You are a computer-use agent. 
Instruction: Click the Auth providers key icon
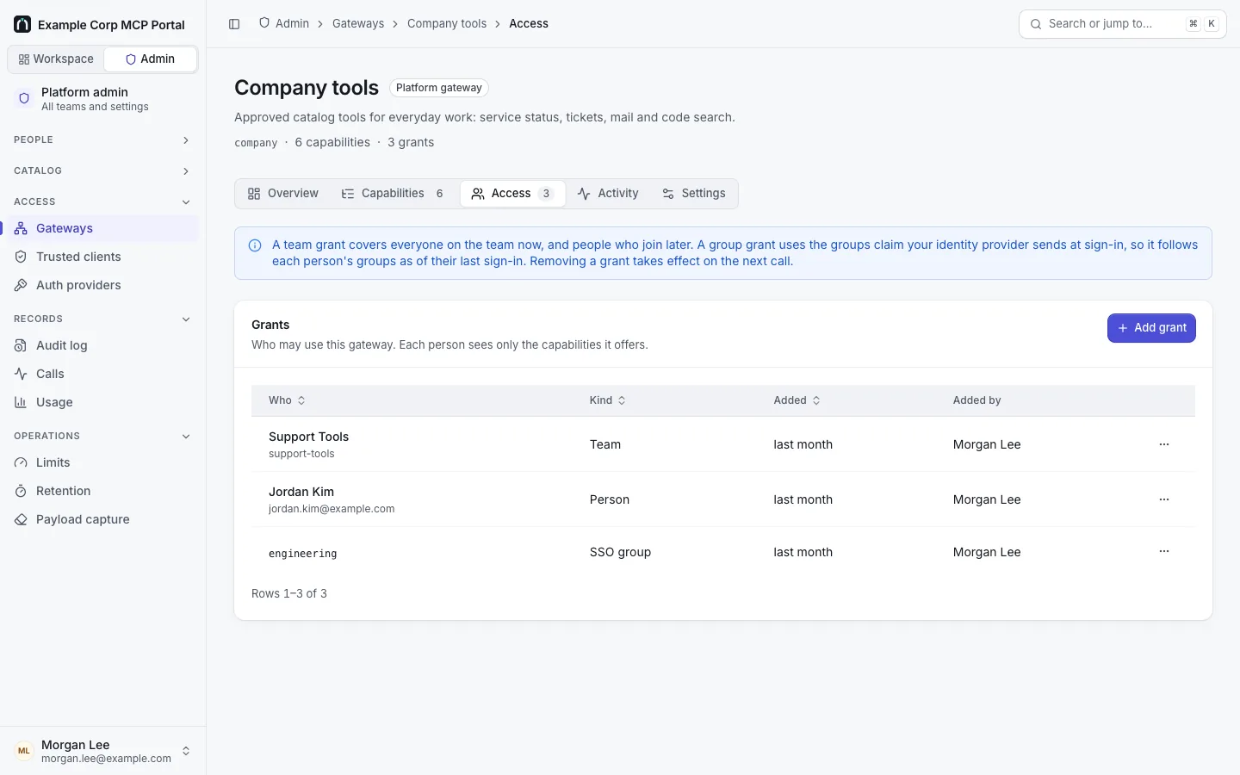[x=21, y=285]
